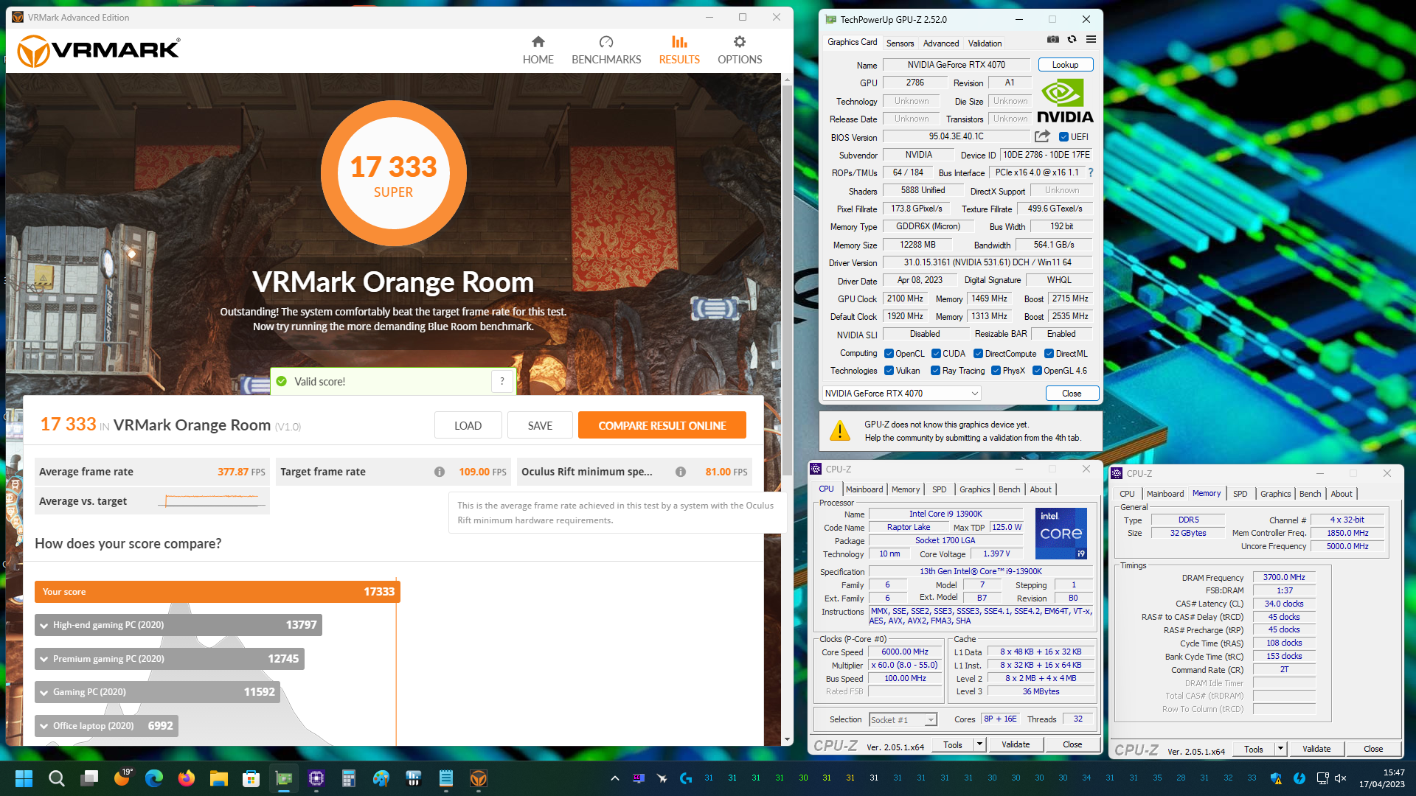Switch to GPU-Z via taskbar icon
Viewport: 1416px width, 796px height.
[284, 778]
